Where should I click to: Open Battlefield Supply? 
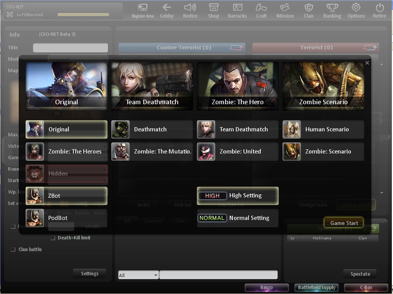pos(317,288)
